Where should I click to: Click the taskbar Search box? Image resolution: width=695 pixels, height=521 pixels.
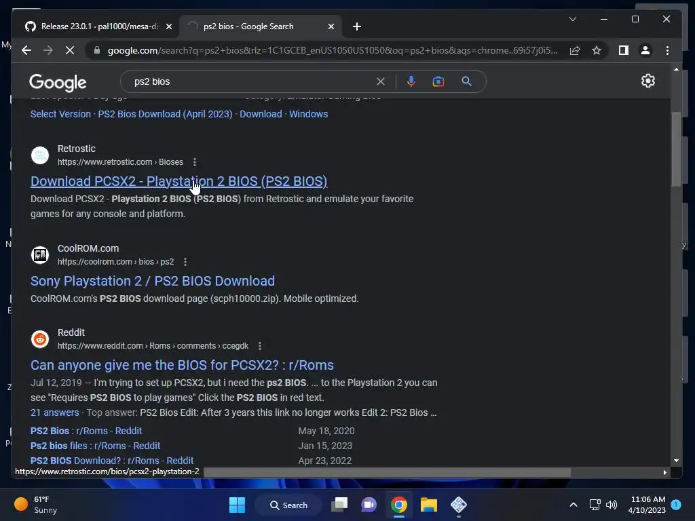[288, 505]
